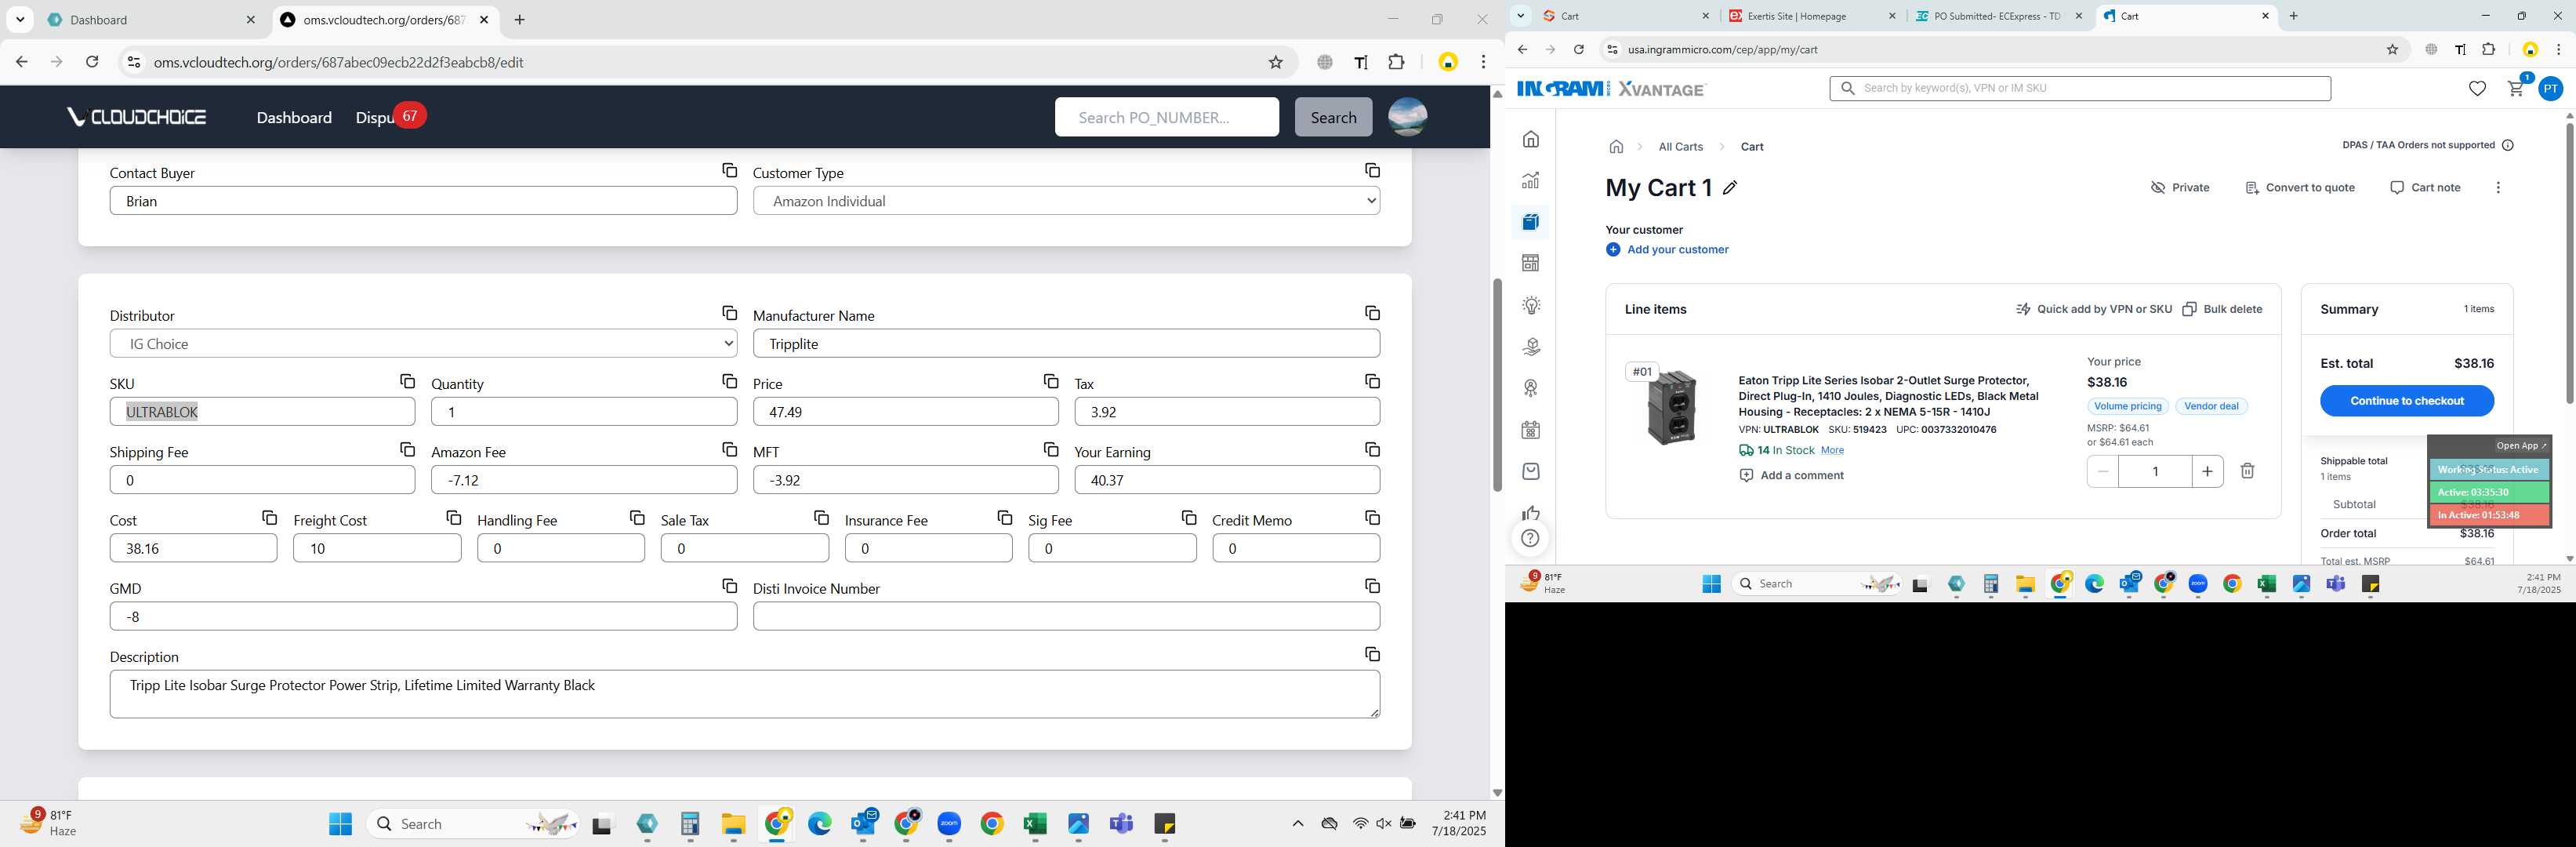Click Add your customer link
This screenshot has height=847, width=2576.
[1667, 250]
